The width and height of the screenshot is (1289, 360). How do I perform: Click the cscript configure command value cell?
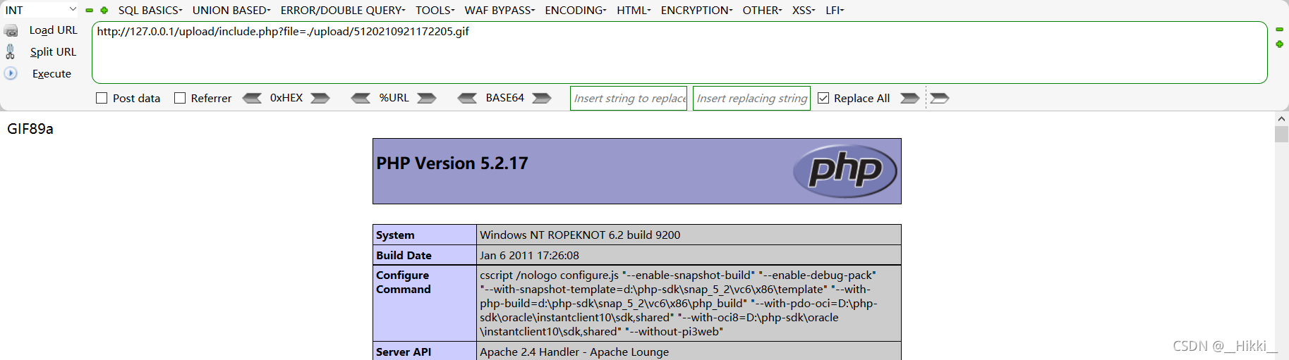click(689, 303)
